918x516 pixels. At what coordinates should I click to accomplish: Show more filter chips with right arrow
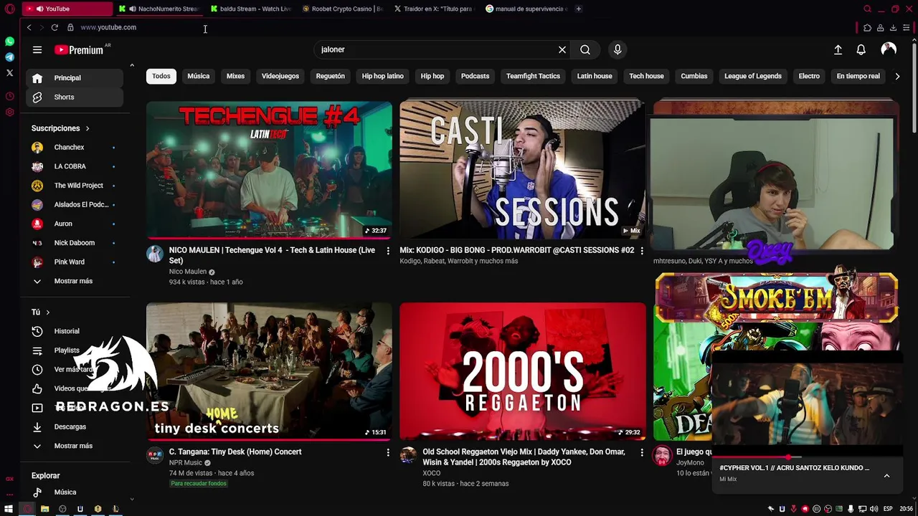(x=897, y=76)
